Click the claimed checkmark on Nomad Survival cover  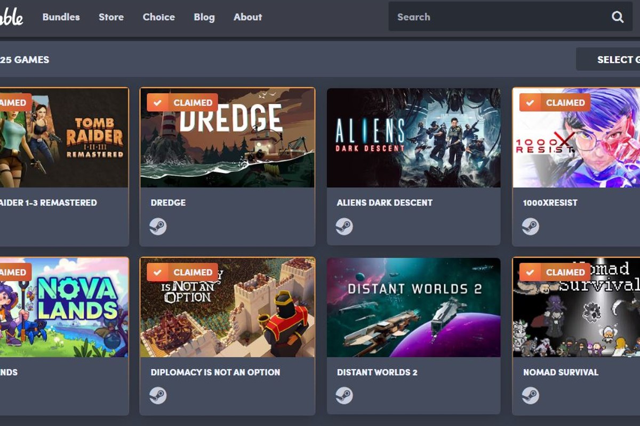point(530,272)
